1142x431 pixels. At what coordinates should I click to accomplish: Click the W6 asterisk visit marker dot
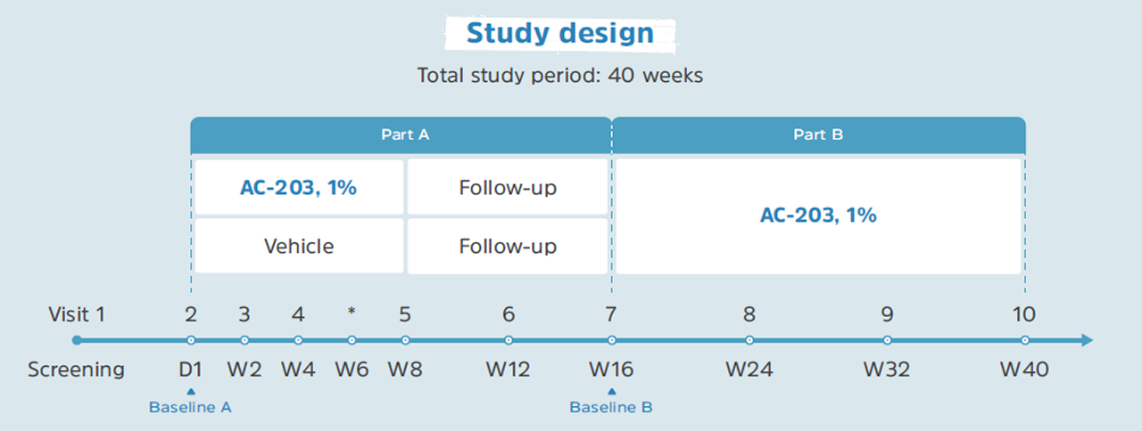point(352,340)
